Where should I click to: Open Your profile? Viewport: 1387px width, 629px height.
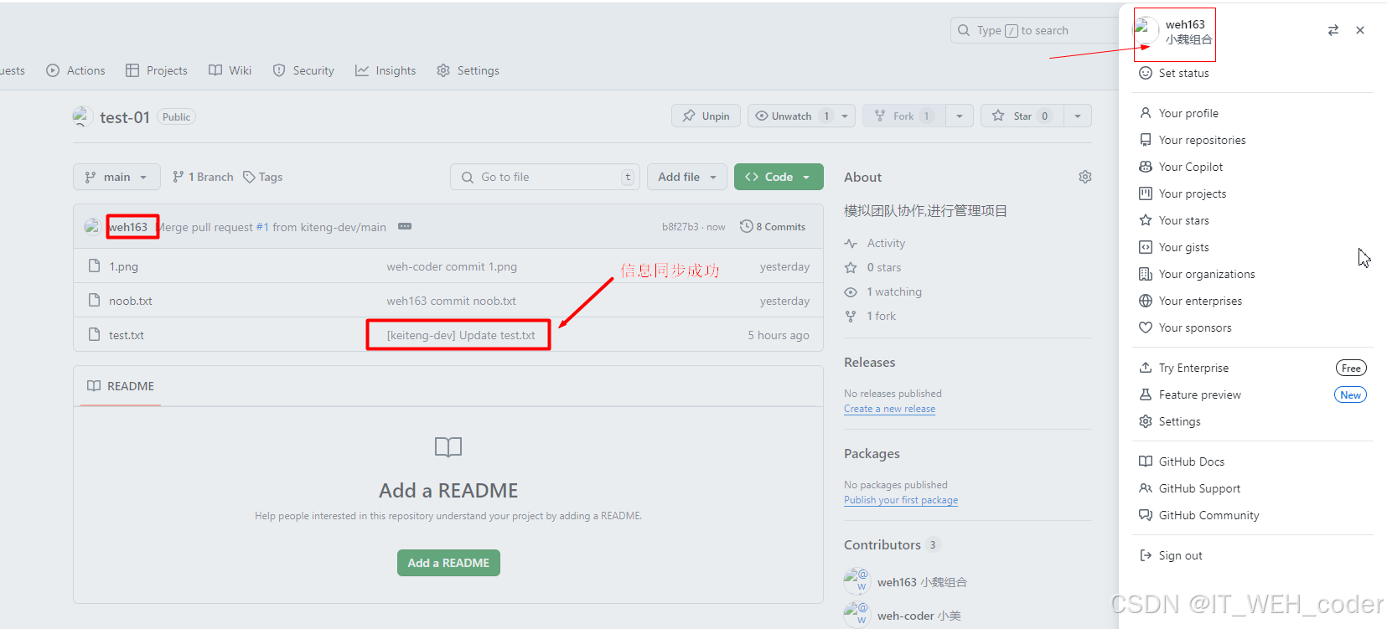[x=1253, y=113]
